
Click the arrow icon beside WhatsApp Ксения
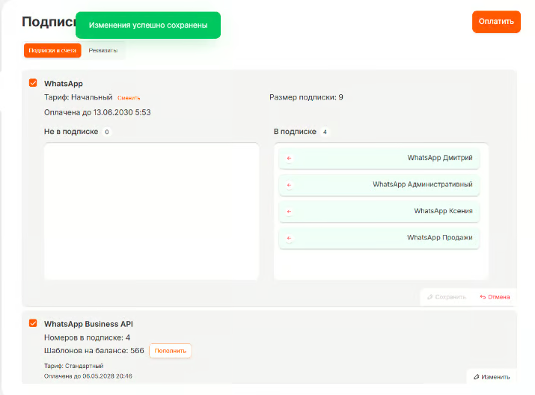pyautogui.click(x=289, y=212)
